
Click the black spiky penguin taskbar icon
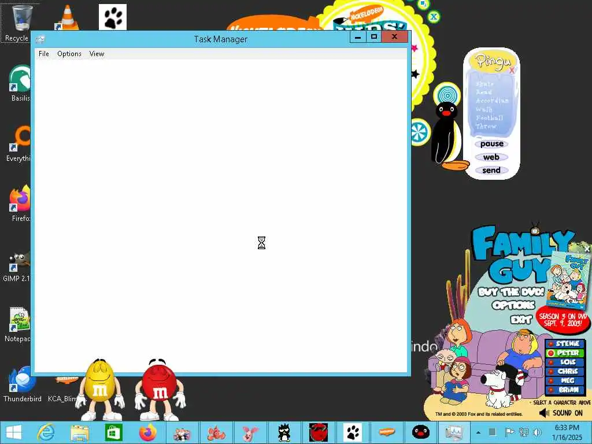(x=284, y=432)
